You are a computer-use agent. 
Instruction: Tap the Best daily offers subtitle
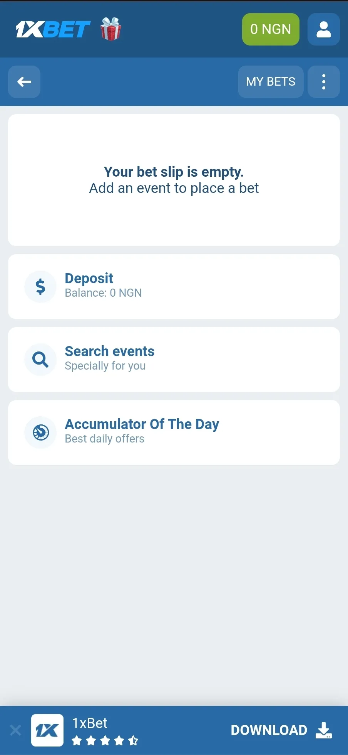[x=104, y=439]
